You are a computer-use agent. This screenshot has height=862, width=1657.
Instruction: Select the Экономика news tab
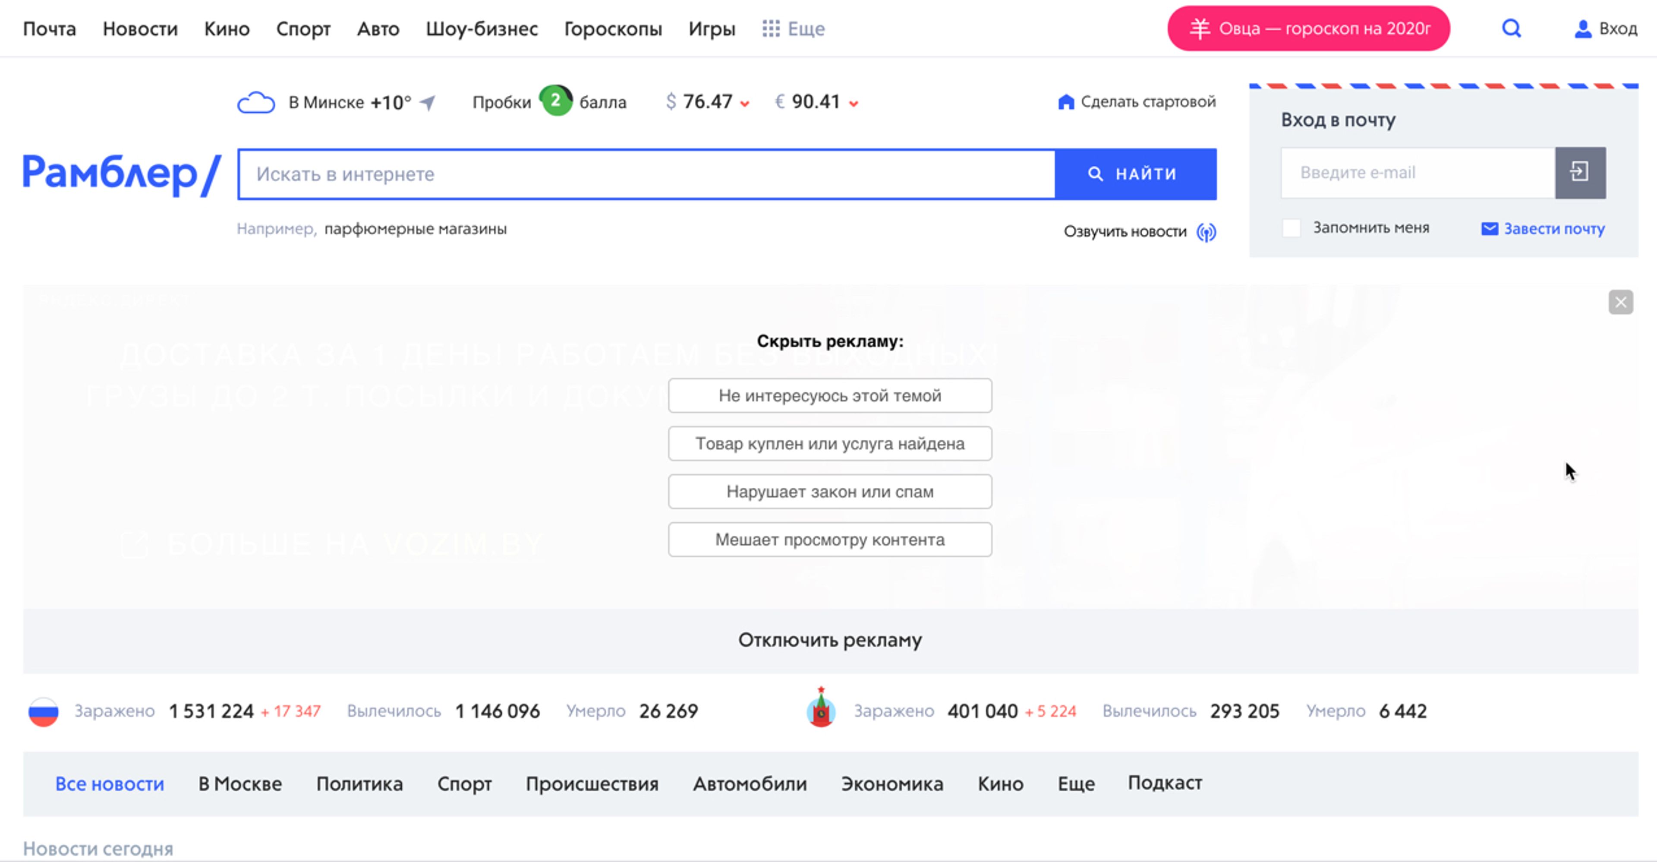(892, 784)
